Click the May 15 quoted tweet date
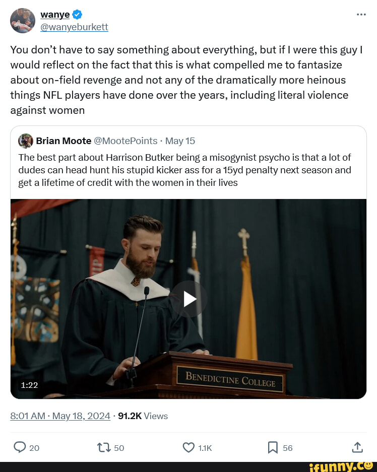The image size is (377, 472). pos(180,141)
